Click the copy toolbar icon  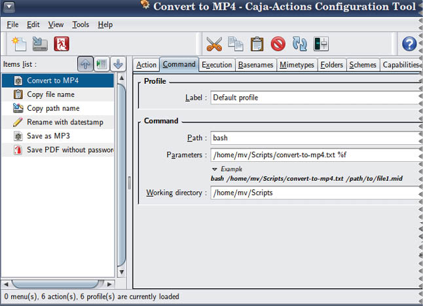pyautogui.click(x=236, y=44)
